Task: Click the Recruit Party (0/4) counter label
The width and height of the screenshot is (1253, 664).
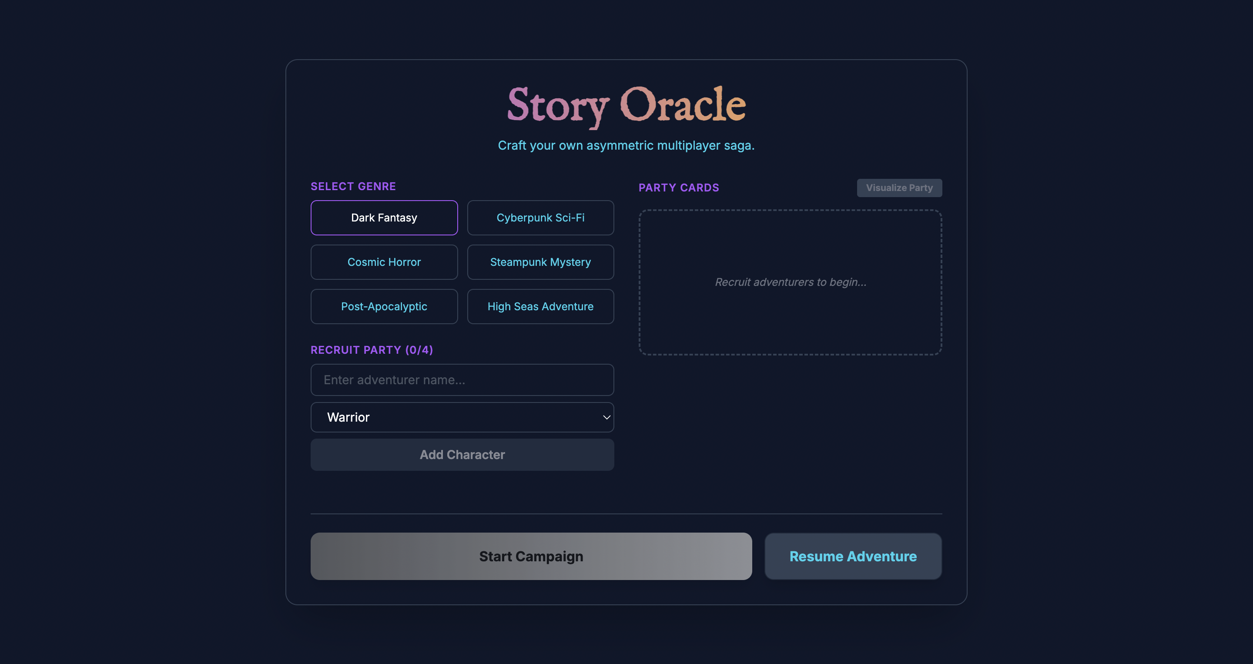Action: 372,350
